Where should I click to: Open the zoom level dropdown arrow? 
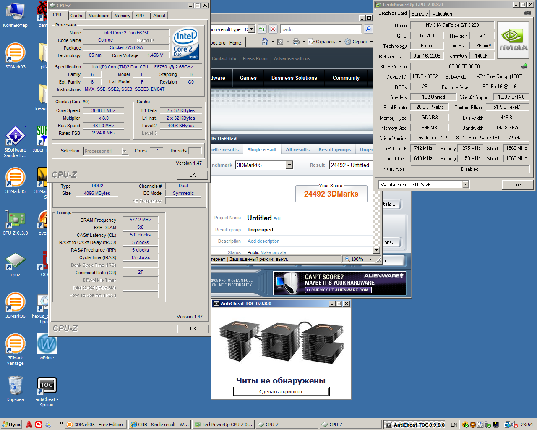[370, 259]
